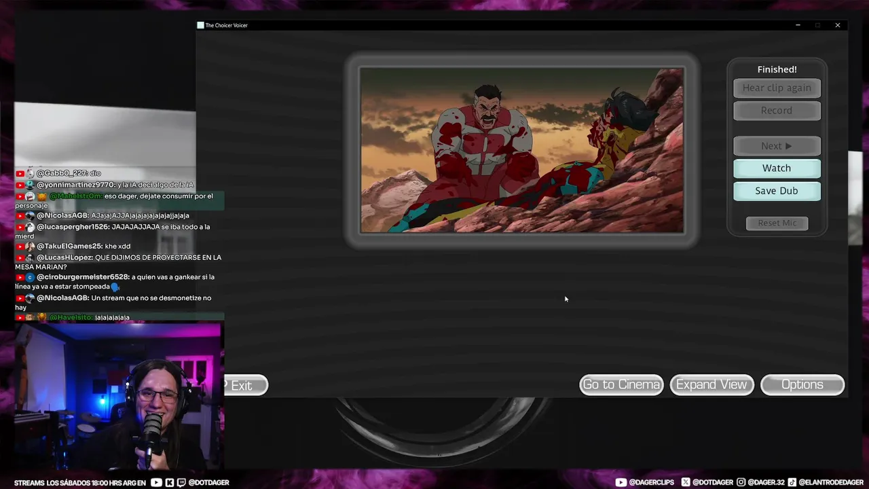This screenshot has height=489, width=869.
Task: Click the username @TakuElGames25
Action: pos(69,247)
